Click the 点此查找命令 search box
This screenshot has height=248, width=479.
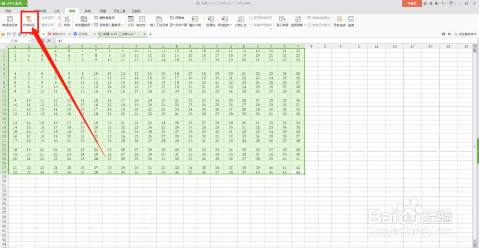[465, 34]
